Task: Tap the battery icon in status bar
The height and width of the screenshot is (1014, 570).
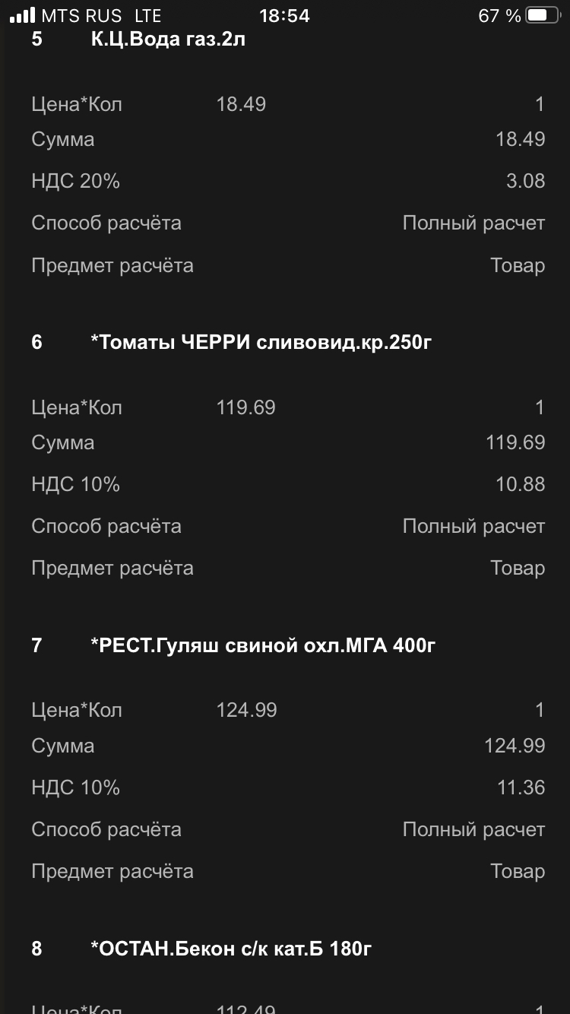Action: [543, 15]
